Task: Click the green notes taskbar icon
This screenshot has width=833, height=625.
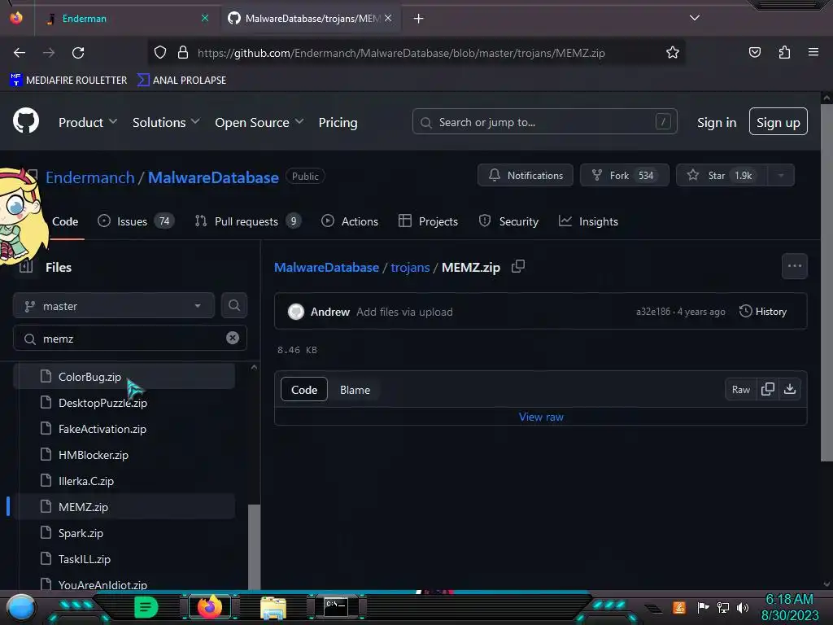Action: tap(146, 607)
